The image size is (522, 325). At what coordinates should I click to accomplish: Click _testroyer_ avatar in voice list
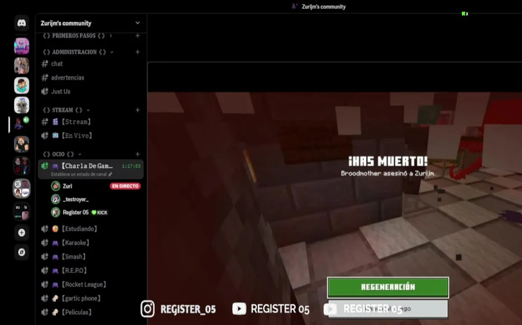point(55,199)
